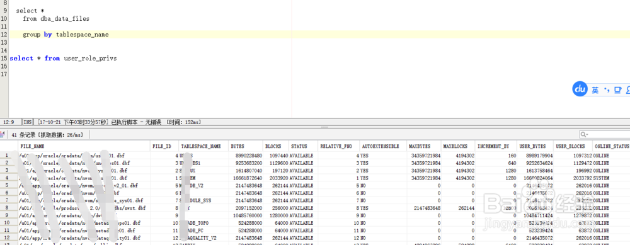The height and width of the screenshot is (245, 630).
Task: Click cursor position 12:9 in status bar
Action: [9, 122]
